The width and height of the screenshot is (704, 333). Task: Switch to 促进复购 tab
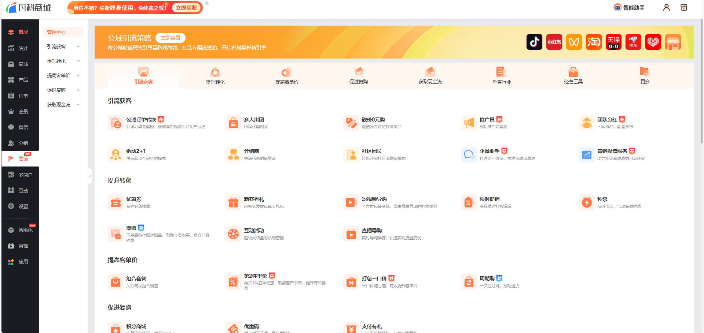point(359,76)
